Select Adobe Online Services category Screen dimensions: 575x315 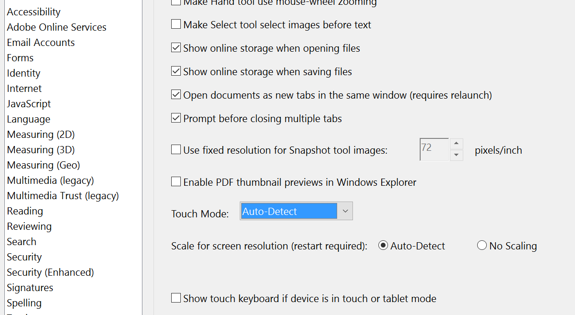57,27
